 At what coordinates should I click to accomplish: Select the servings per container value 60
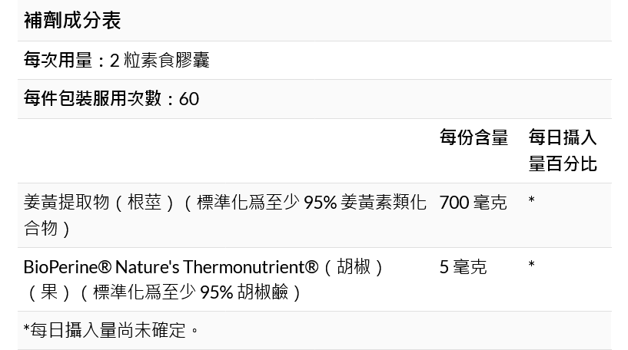(189, 99)
